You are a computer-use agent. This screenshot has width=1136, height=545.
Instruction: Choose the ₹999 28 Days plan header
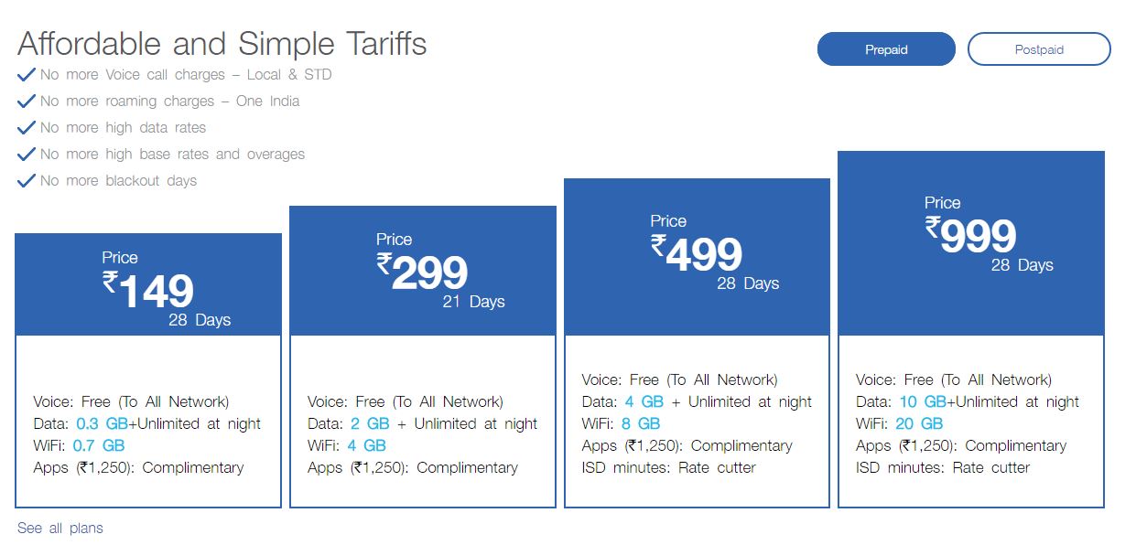coord(971,243)
